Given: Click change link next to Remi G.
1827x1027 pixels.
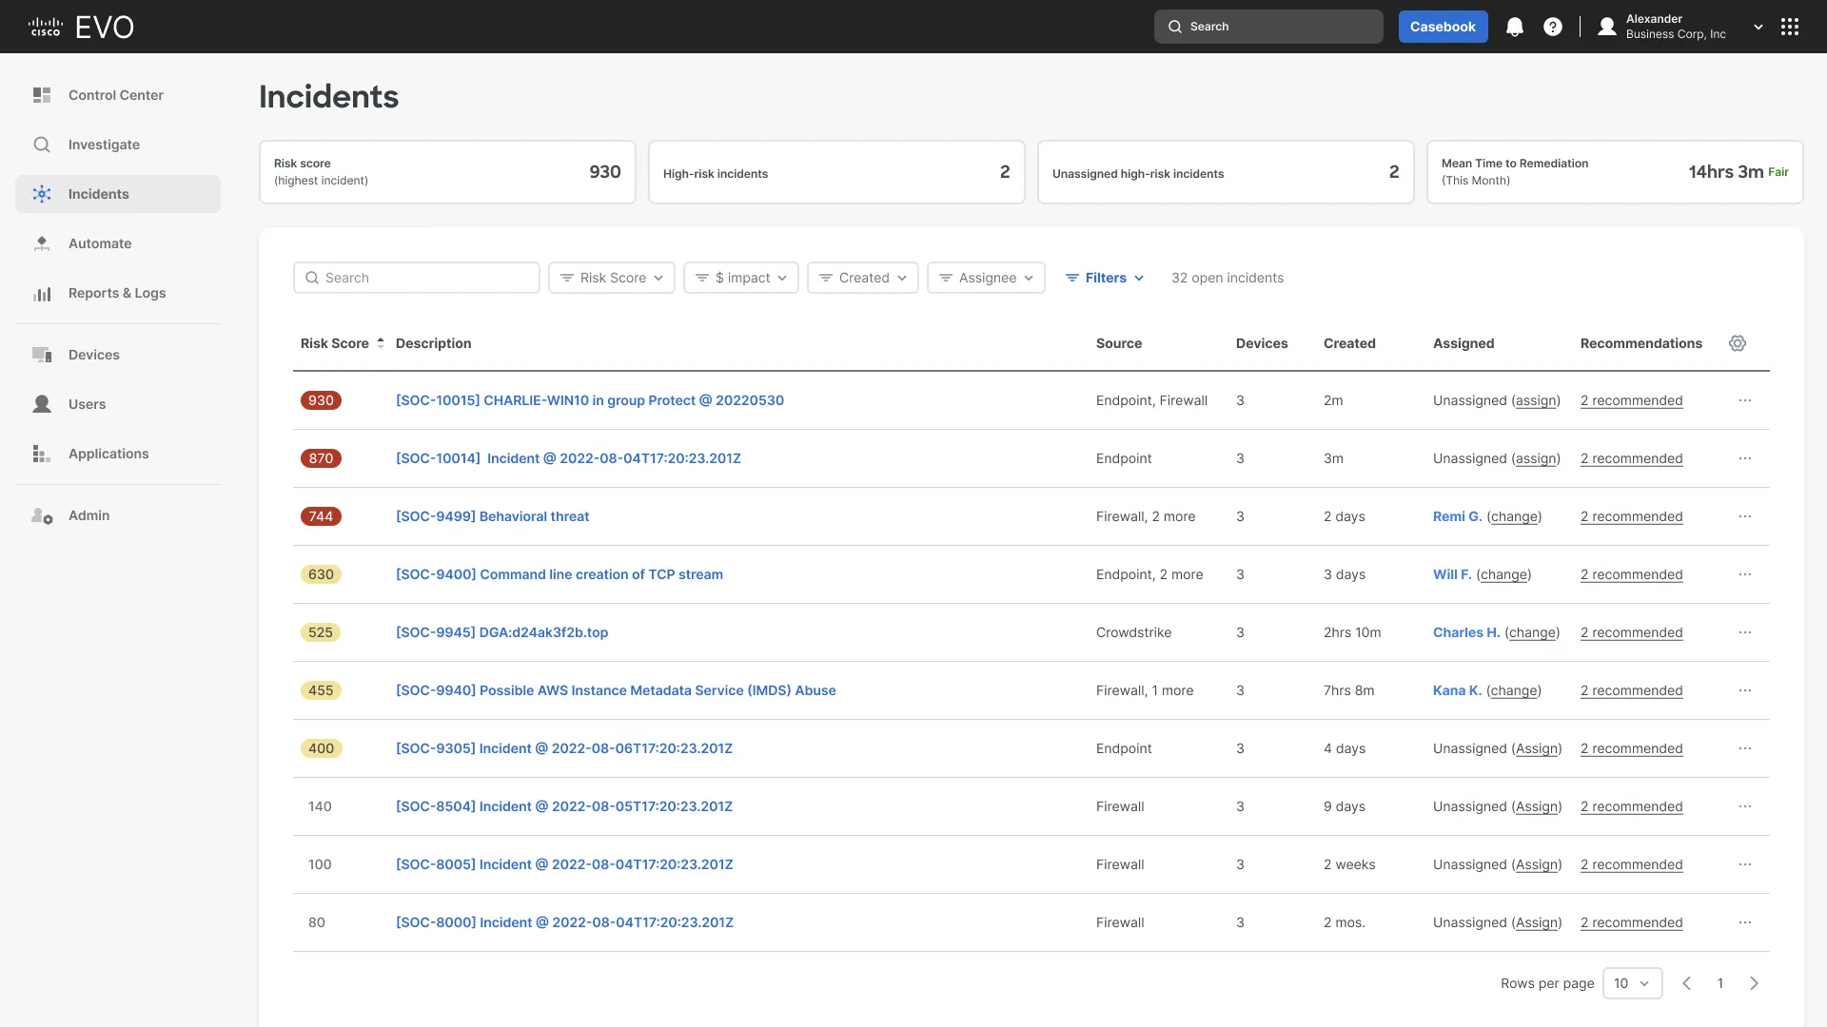Looking at the screenshot, I should (1515, 516).
